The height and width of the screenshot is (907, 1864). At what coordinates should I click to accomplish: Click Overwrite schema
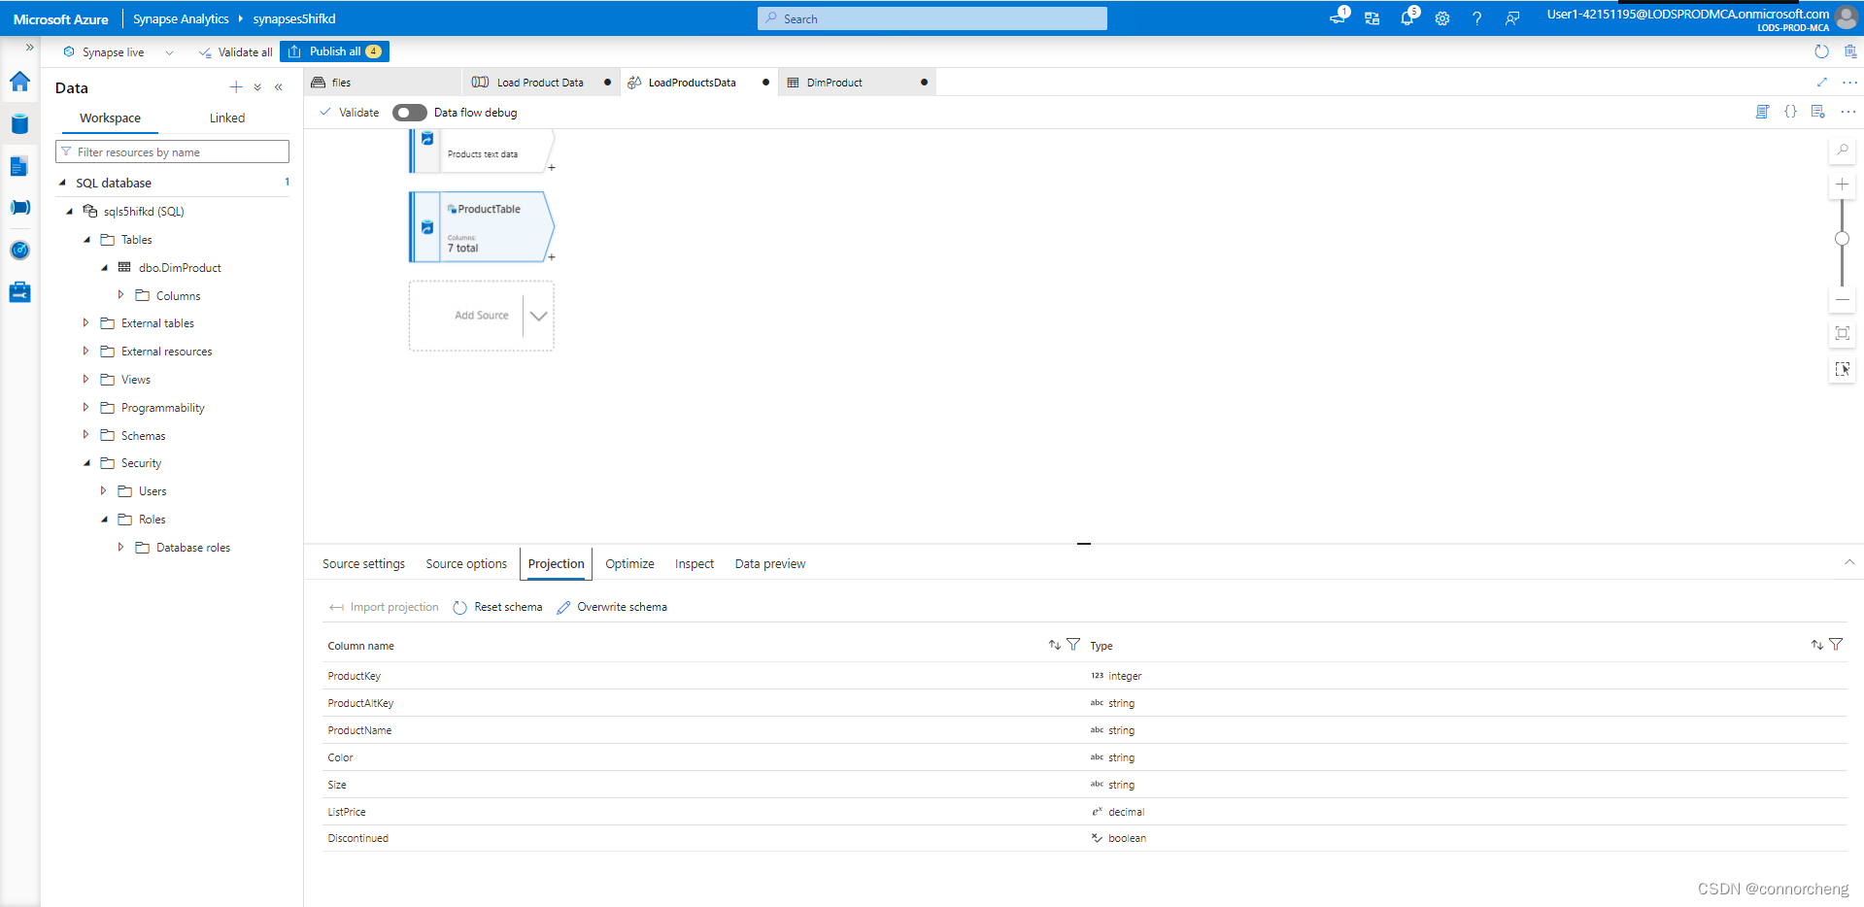[612, 607]
